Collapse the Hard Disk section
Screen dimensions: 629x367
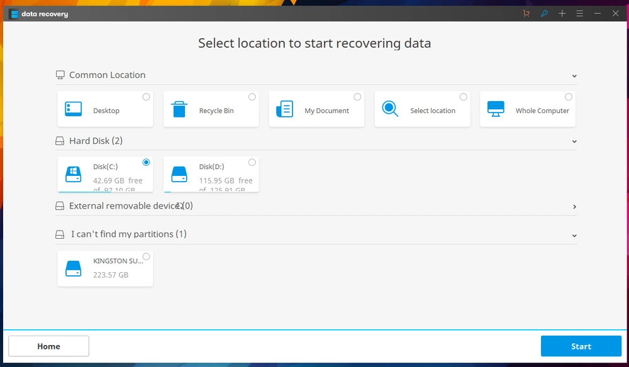[574, 142]
